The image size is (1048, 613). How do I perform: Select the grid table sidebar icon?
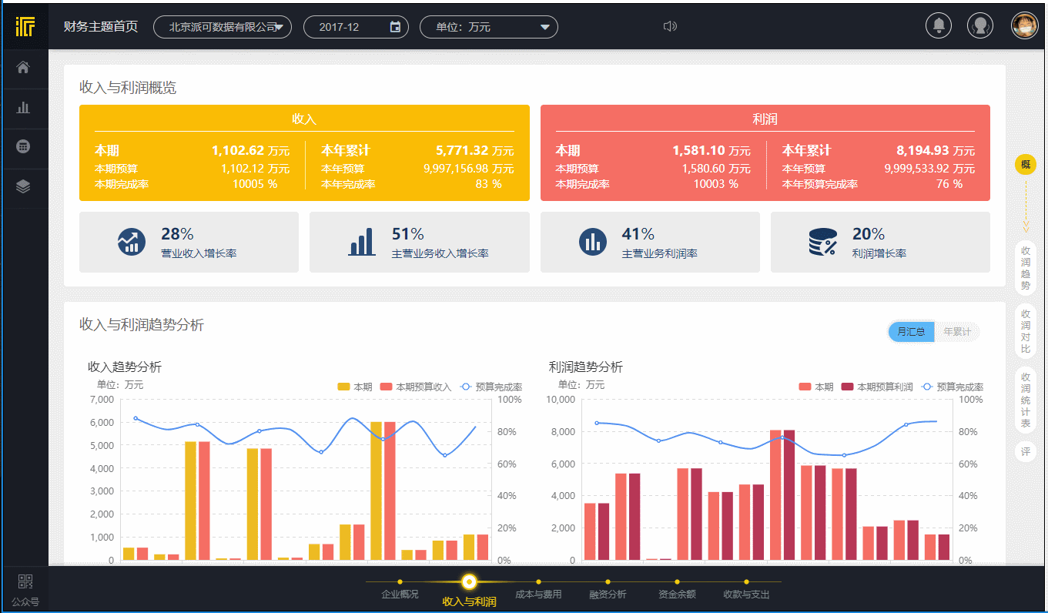click(x=23, y=146)
